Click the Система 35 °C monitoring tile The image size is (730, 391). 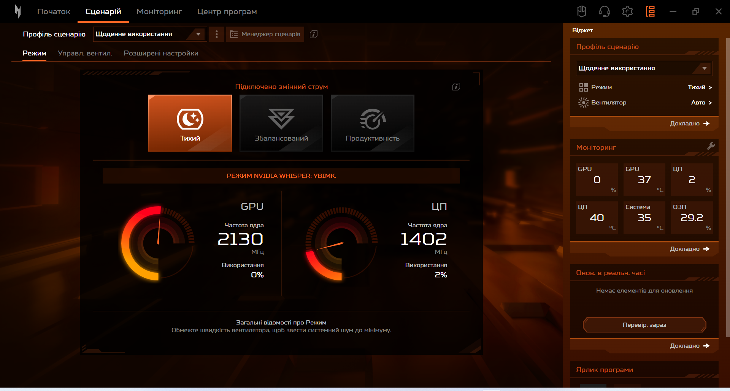pos(644,217)
